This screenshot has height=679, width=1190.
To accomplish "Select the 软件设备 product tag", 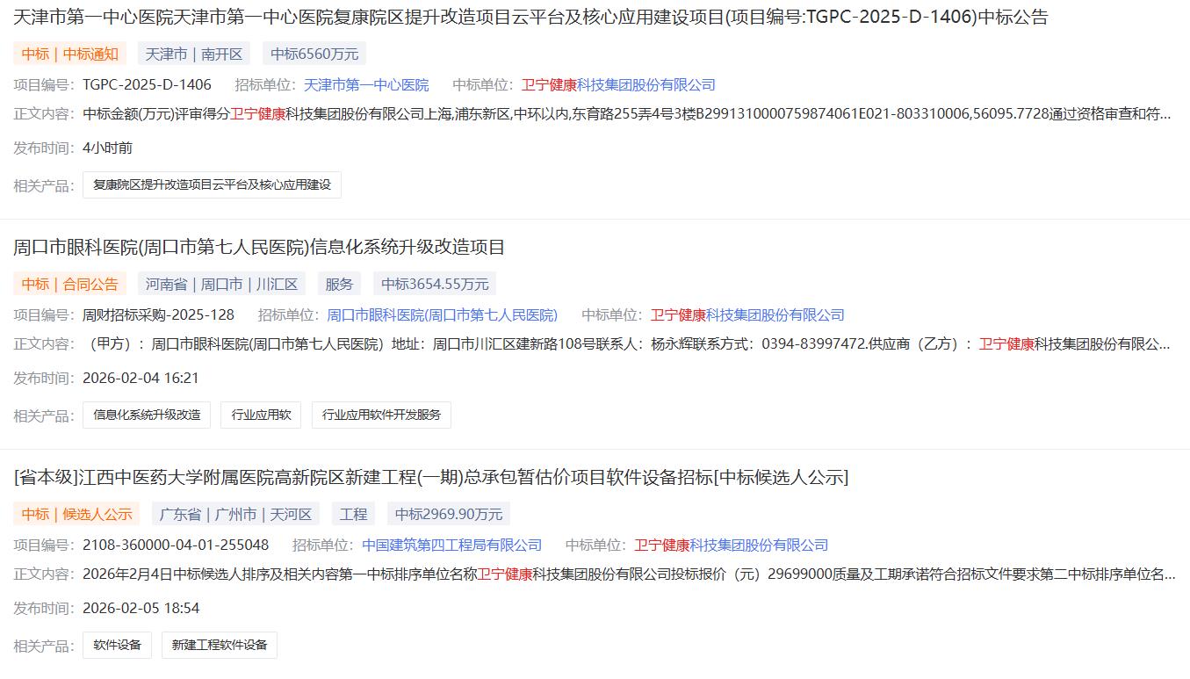I will tap(117, 645).
